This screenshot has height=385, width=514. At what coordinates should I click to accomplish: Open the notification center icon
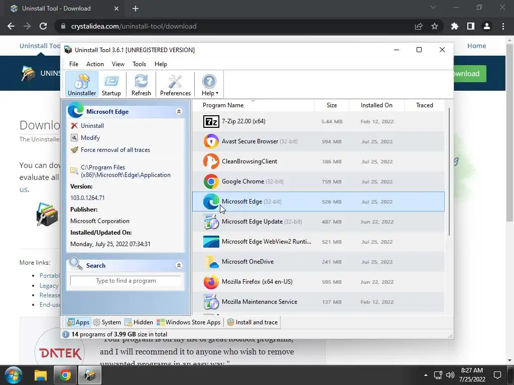pos(497,375)
